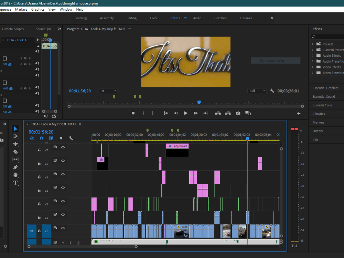This screenshot has width=344, height=258.
Task: Open Essential Sound panel
Action: tap(324, 97)
